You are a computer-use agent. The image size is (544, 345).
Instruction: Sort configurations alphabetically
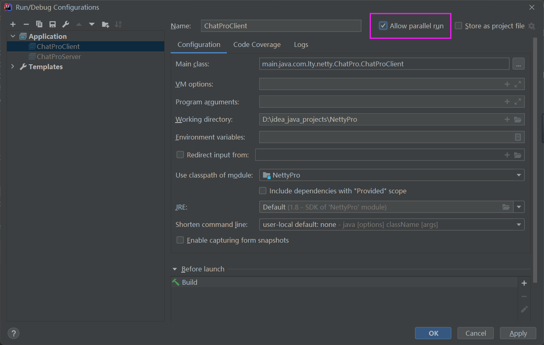point(118,24)
